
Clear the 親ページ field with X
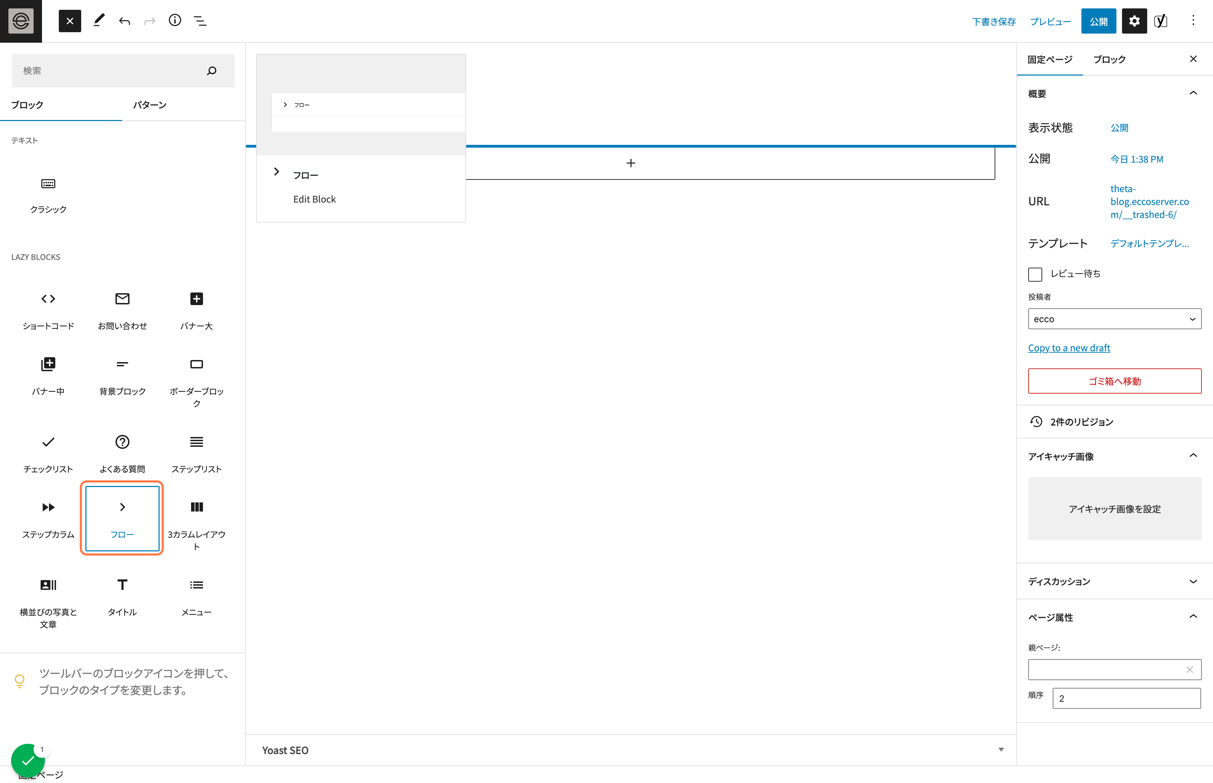coord(1190,670)
